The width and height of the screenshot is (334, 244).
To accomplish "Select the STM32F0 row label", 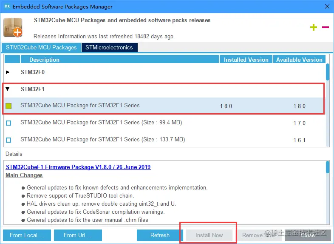I will pos(33,72).
